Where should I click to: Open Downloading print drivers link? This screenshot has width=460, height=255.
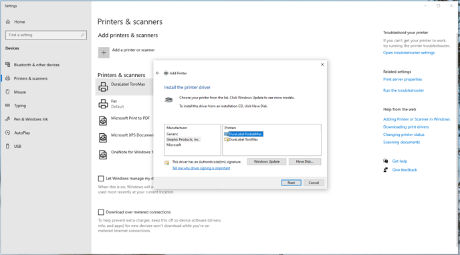coord(406,127)
